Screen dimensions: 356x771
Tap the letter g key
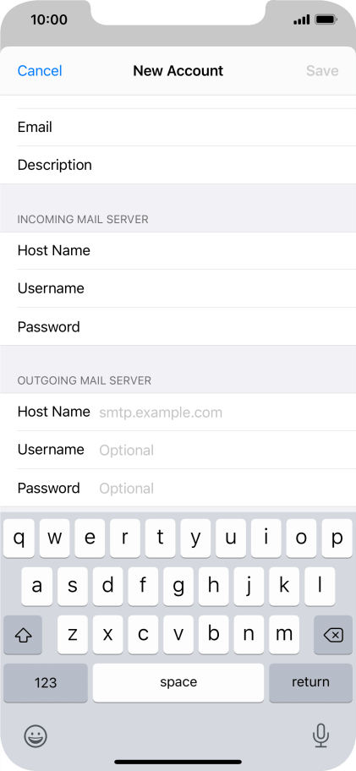coord(178,587)
